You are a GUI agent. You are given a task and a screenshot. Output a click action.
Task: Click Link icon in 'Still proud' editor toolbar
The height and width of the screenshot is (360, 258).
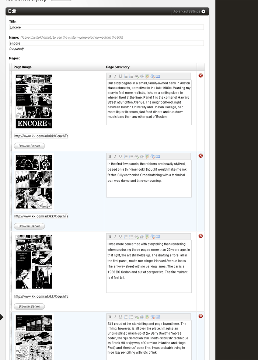coord(136,317)
